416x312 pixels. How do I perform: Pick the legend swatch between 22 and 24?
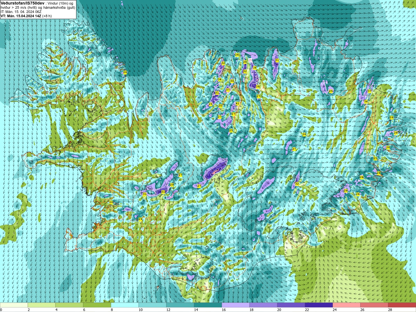click(x=319, y=305)
